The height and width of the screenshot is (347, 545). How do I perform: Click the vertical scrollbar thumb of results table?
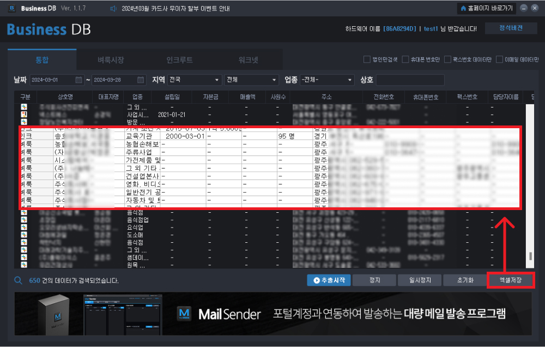pyautogui.click(x=530, y=256)
